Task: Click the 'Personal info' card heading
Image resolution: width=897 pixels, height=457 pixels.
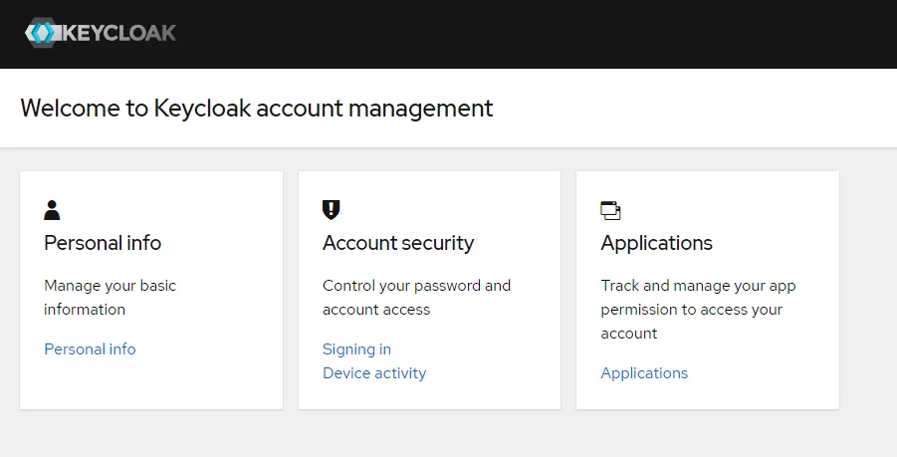Action: (103, 243)
